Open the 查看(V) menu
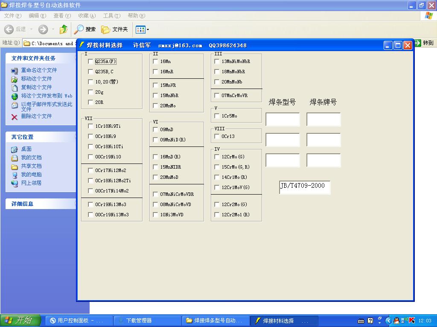The width and height of the screenshot is (437, 327). click(62, 16)
